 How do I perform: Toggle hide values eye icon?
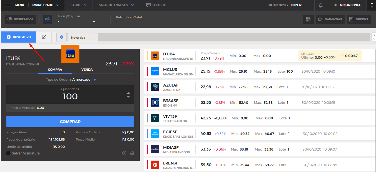tap(47, 19)
